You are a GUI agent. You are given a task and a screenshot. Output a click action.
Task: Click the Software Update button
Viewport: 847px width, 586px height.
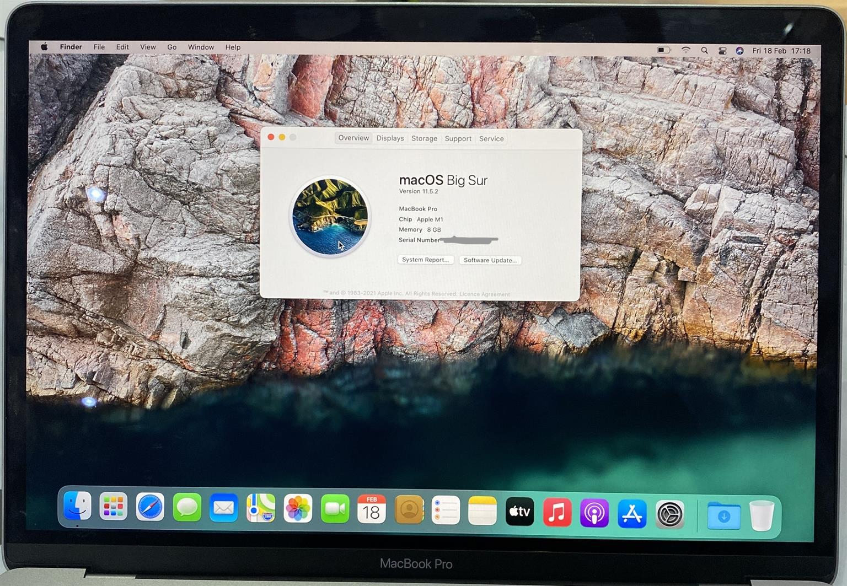pos(490,260)
